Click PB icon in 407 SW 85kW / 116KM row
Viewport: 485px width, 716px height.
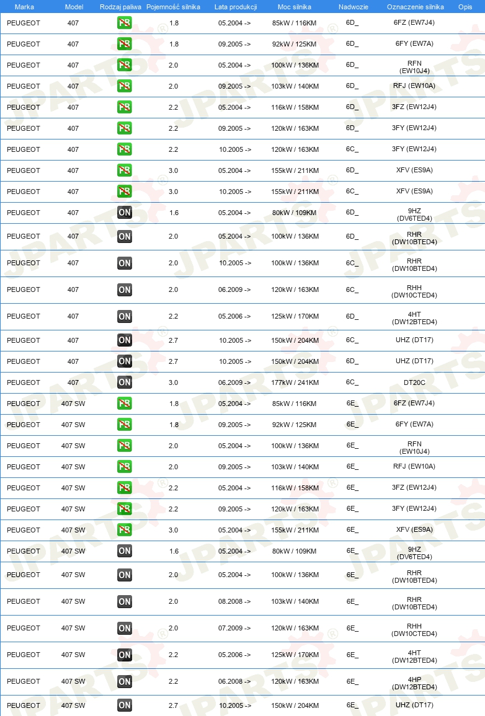[x=124, y=404]
